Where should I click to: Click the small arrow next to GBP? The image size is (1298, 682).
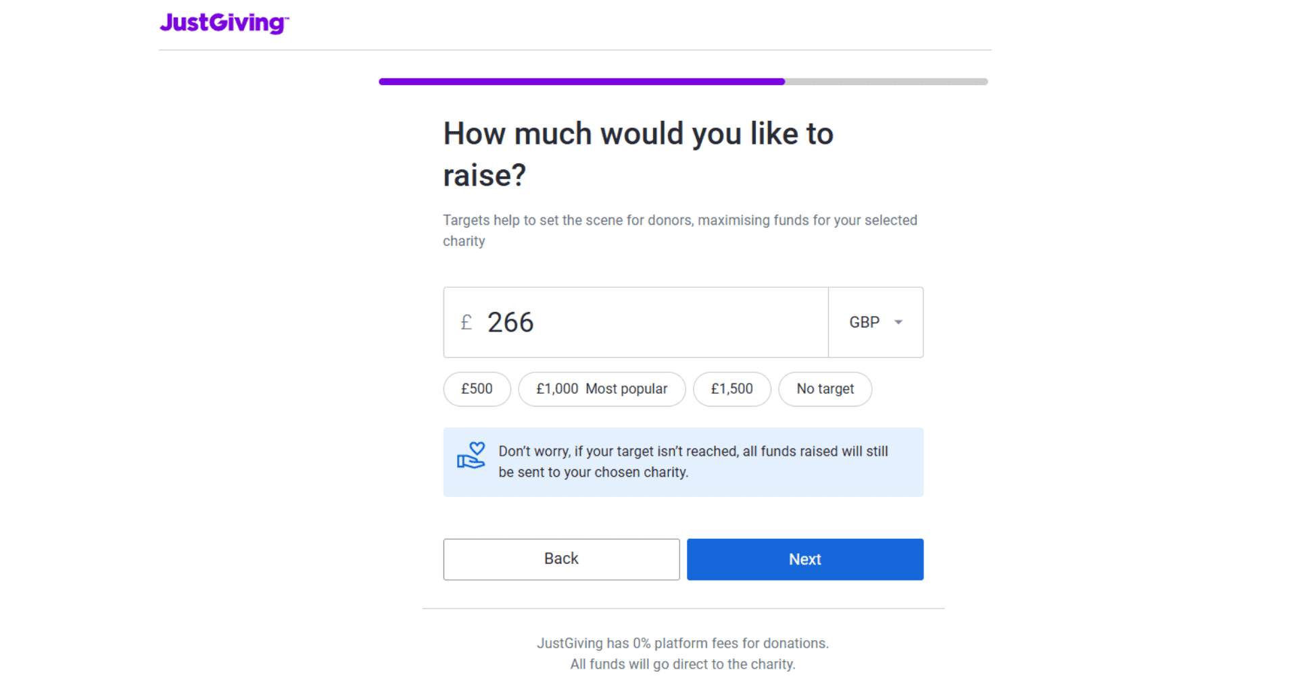pyautogui.click(x=898, y=322)
